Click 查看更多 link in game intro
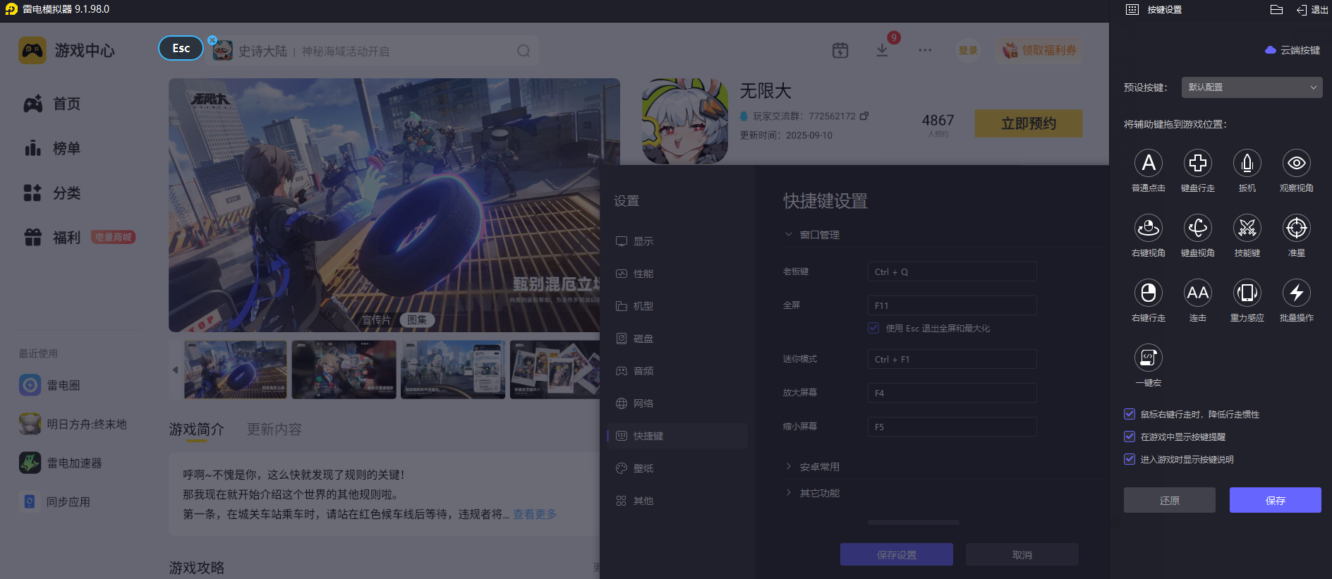Viewport: 1332px width, 579px height. 535,514
